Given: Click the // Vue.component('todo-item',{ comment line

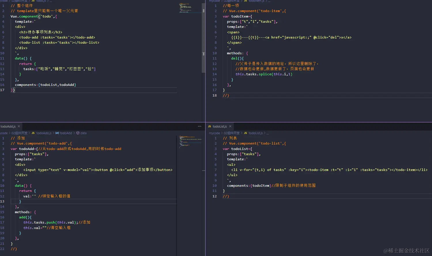Looking at the screenshot, I should [254, 11].
